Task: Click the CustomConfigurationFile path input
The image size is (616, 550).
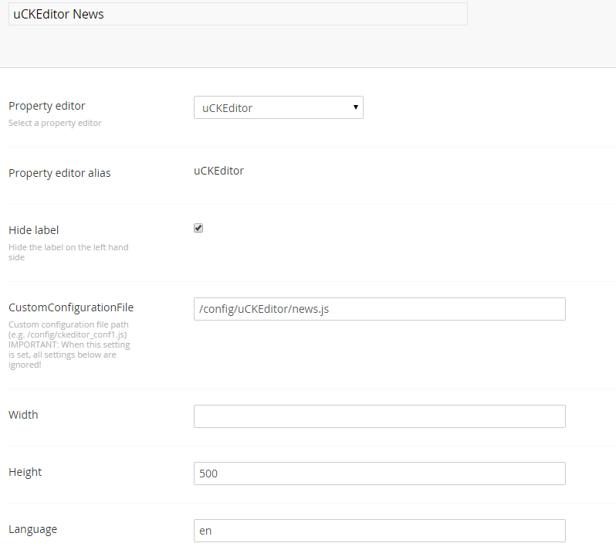Action: tap(380, 309)
